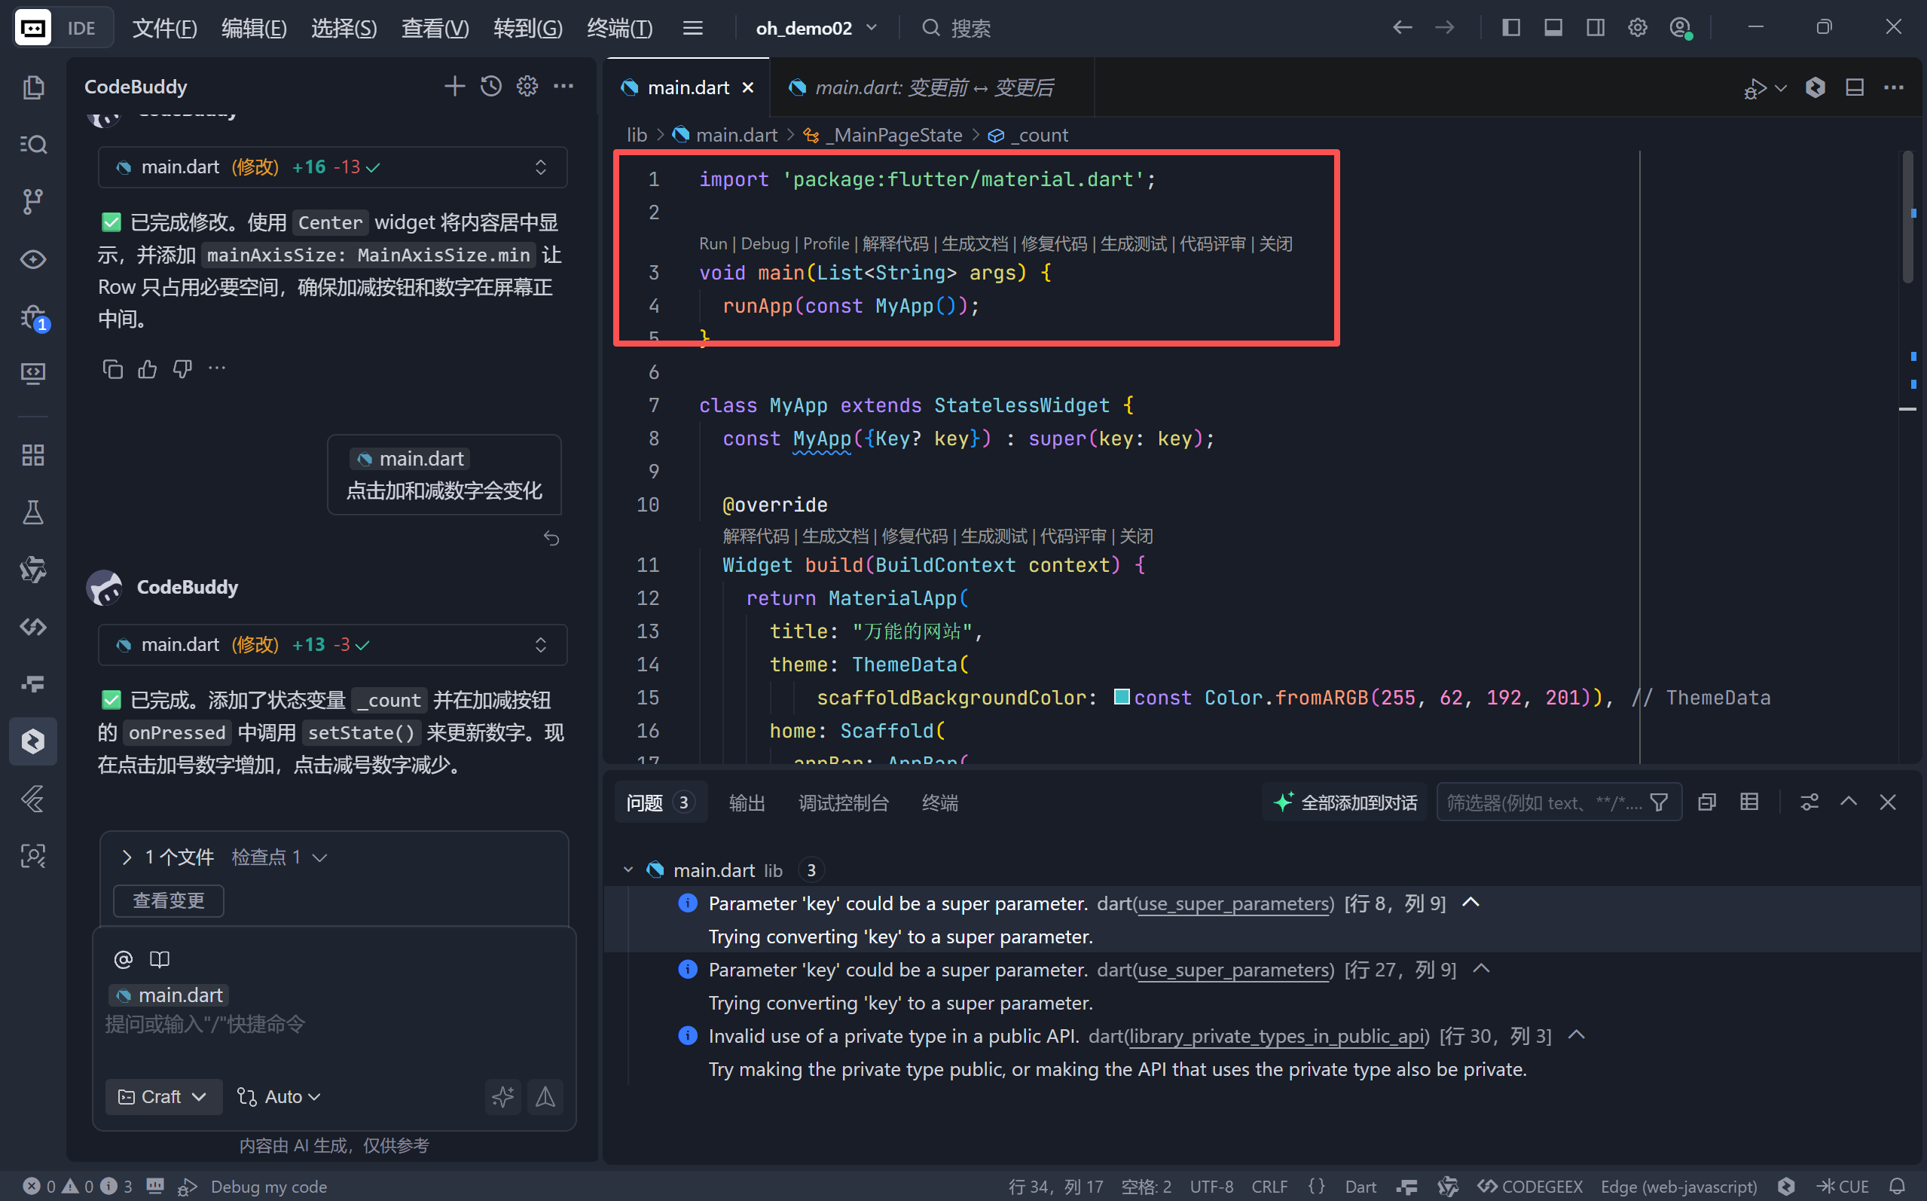Open the Source Control branch icon

(32, 201)
